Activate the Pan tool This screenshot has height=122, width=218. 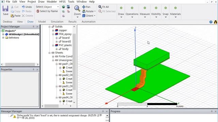86,7
